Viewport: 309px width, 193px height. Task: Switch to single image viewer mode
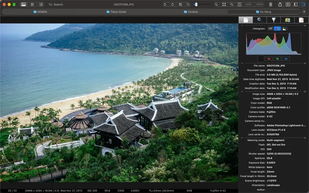click(x=24, y=4)
